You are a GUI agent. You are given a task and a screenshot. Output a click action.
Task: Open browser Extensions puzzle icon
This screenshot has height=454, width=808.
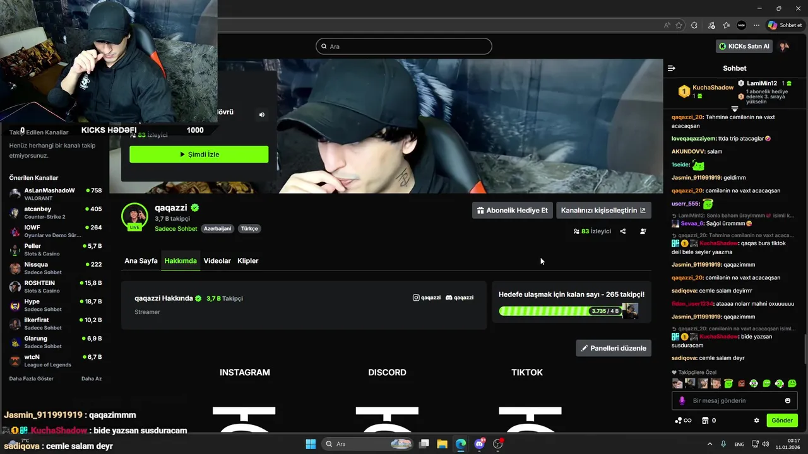(694, 25)
